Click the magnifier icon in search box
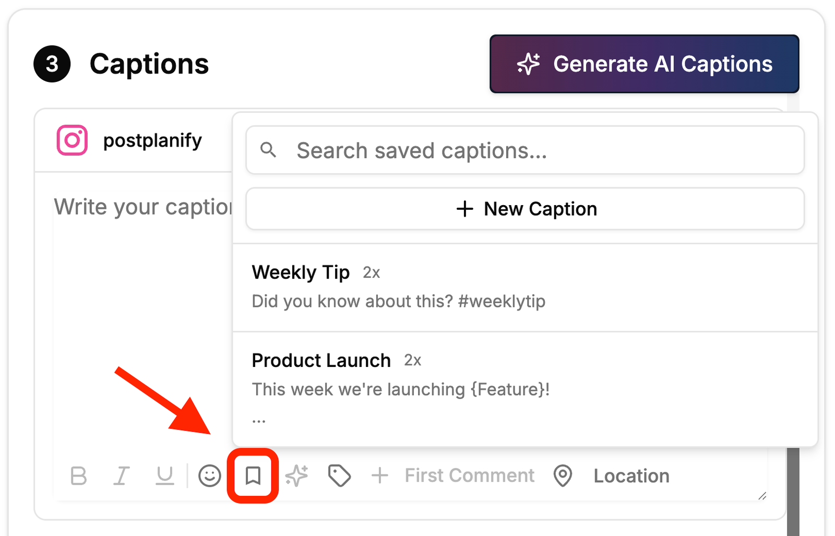This screenshot has width=835, height=536. [268, 150]
